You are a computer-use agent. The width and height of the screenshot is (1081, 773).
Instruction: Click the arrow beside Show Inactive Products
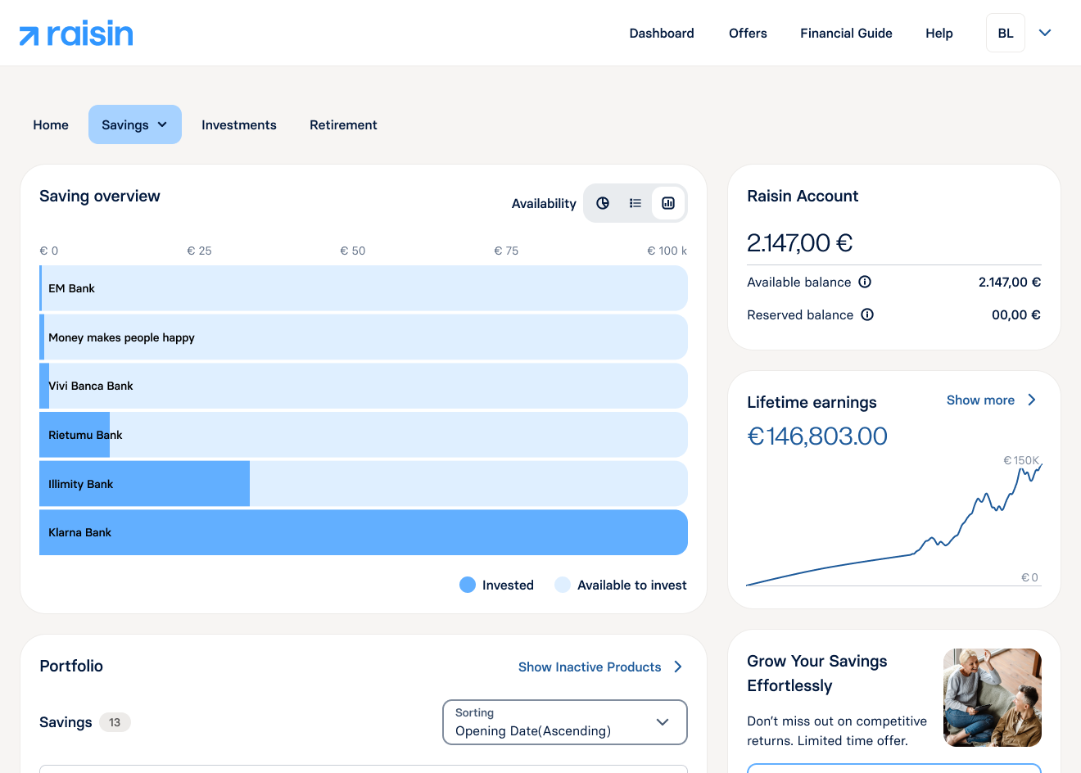point(678,667)
